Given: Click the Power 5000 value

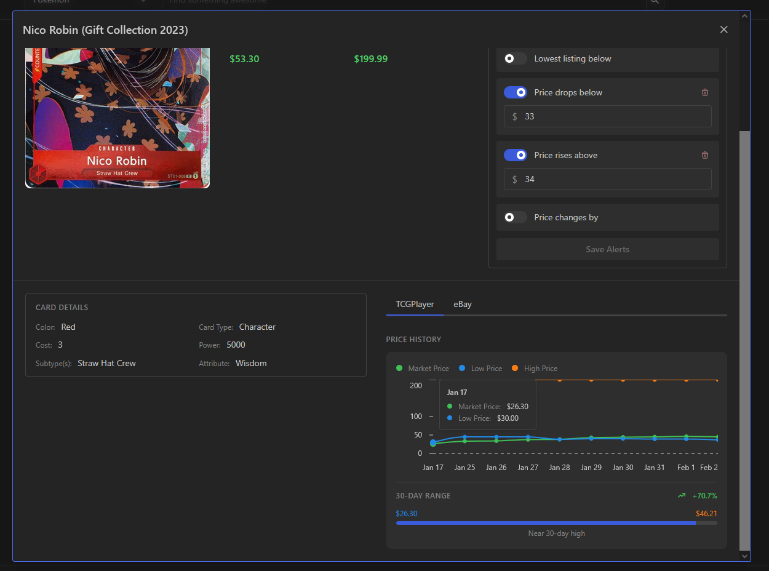Looking at the screenshot, I should point(236,345).
